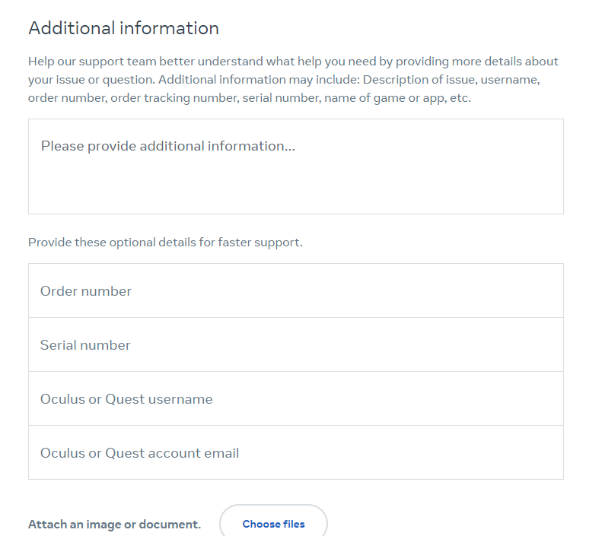Select 'Choose files' to attach a document

273,524
